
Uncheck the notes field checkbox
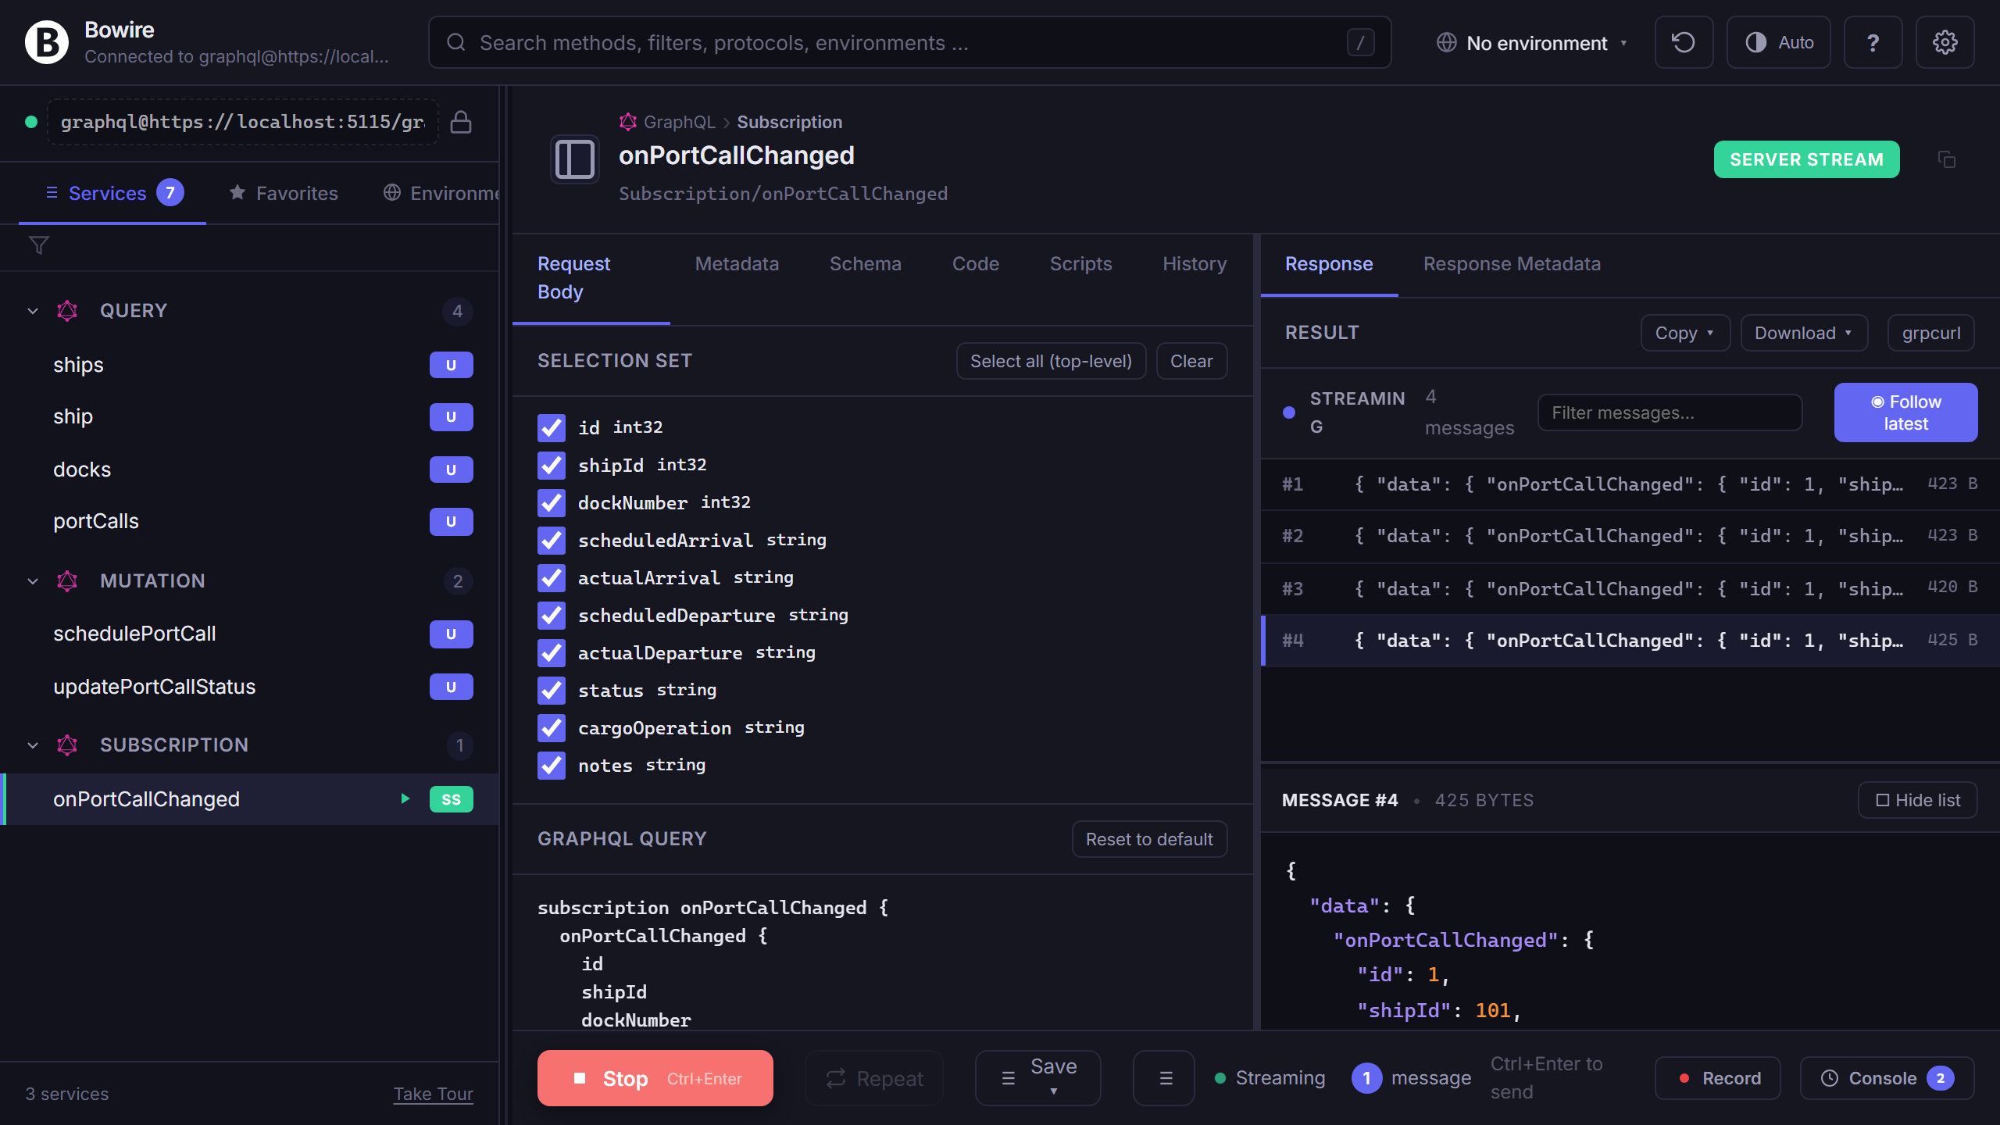tap(551, 765)
